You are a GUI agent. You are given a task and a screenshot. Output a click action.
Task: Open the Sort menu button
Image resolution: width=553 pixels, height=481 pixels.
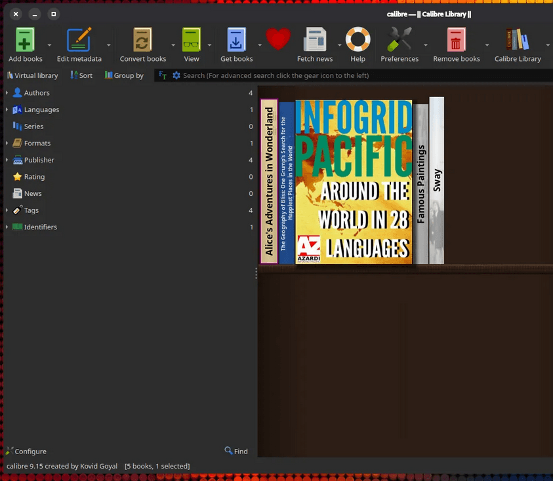click(81, 75)
